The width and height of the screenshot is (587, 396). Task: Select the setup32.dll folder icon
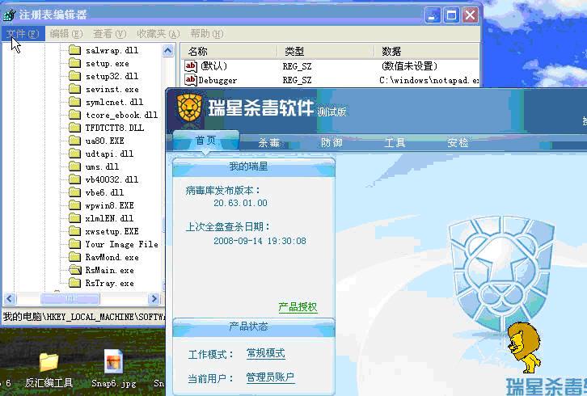click(x=75, y=76)
